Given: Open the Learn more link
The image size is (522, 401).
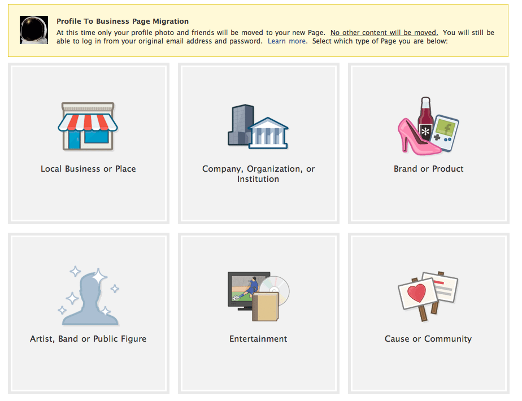Looking at the screenshot, I should click(x=288, y=41).
